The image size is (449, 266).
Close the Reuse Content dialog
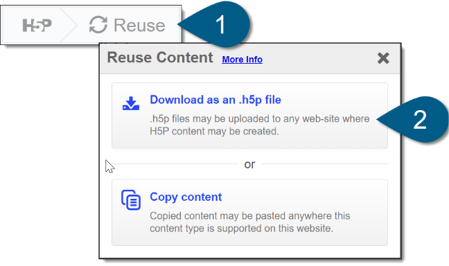383,58
